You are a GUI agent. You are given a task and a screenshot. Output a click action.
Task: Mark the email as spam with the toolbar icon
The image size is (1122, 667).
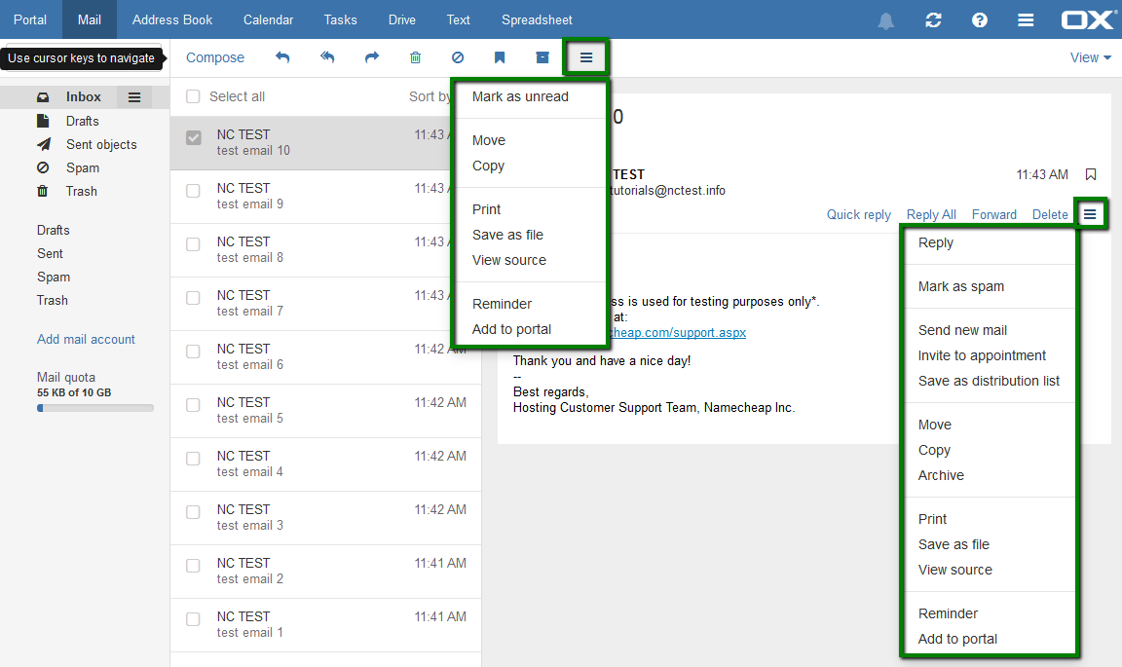(x=457, y=57)
